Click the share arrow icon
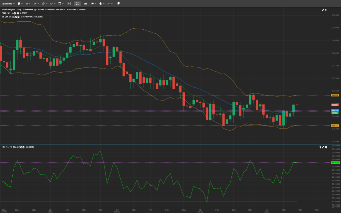Viewport: 341px width, 213px height. tap(92, 4)
